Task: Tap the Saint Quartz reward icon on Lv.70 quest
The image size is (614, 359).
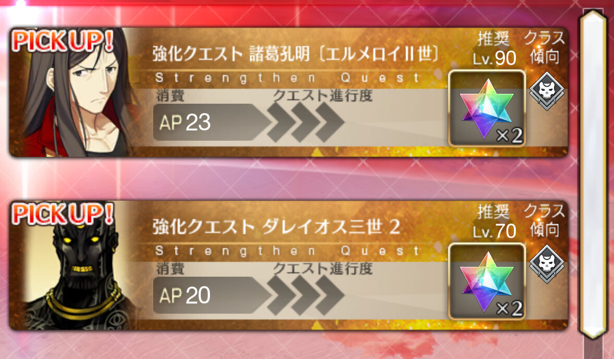Action: 487,281
